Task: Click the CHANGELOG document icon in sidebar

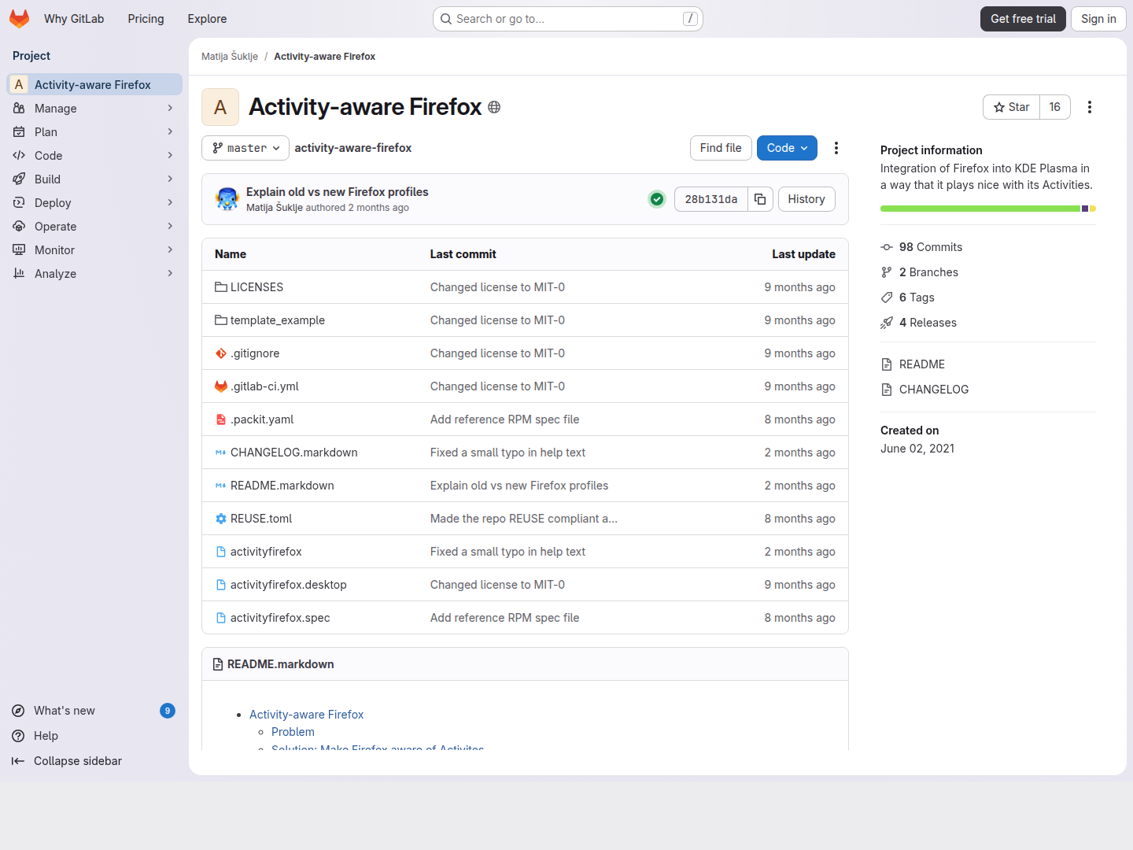Action: (887, 390)
